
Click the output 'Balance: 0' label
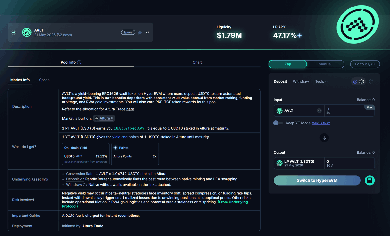[x=366, y=152]
